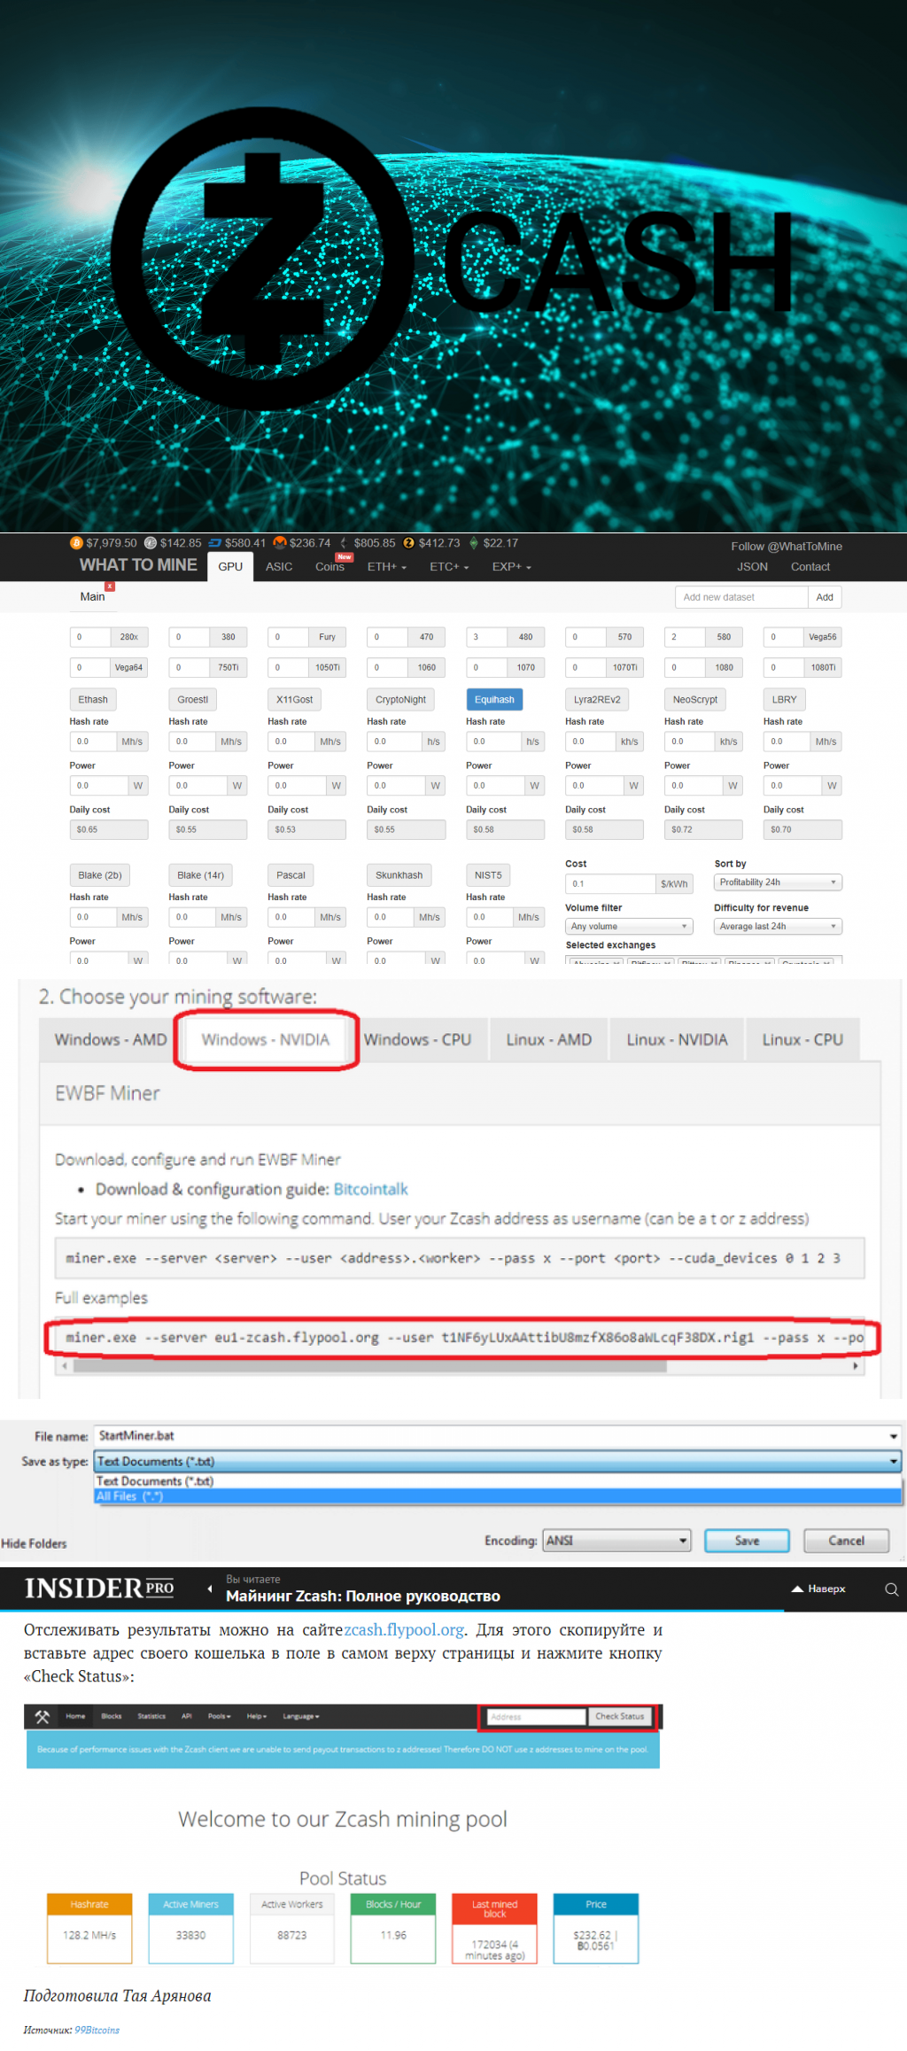Screen dimensions: 907x2051
Task: Click the flypool pickaxe logo icon
Action: [42, 1716]
